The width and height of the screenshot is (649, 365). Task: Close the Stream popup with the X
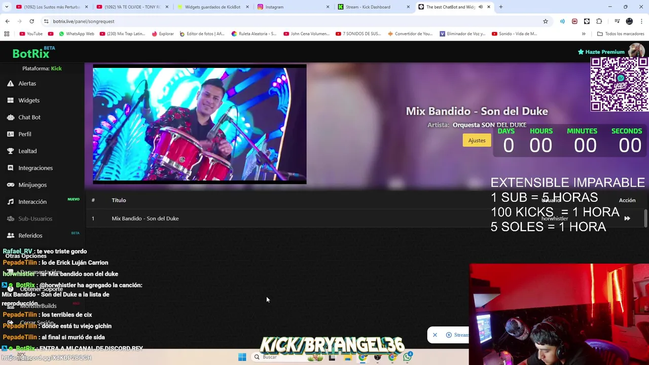pos(435,335)
